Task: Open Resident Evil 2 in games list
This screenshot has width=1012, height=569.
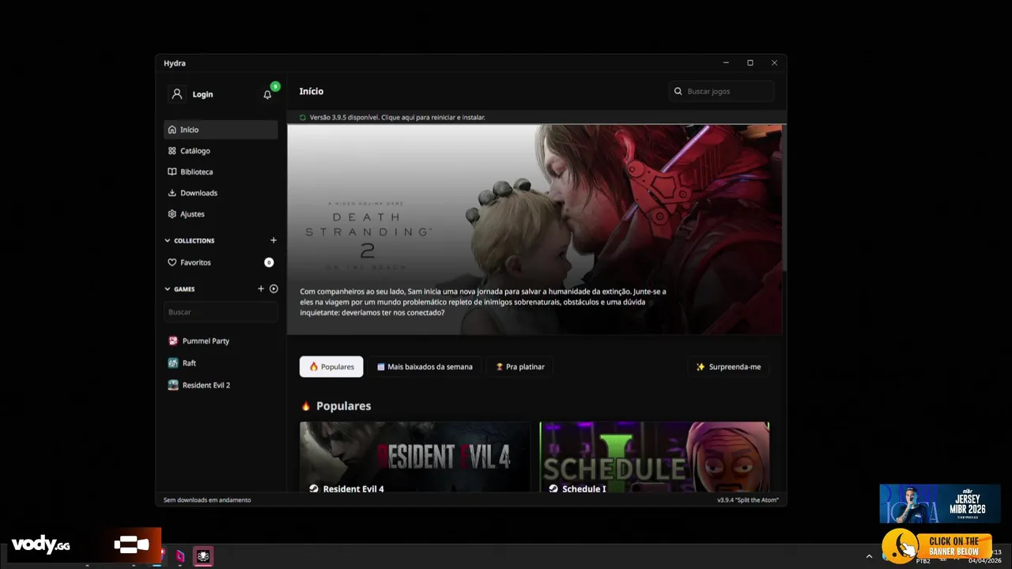Action: point(221,385)
